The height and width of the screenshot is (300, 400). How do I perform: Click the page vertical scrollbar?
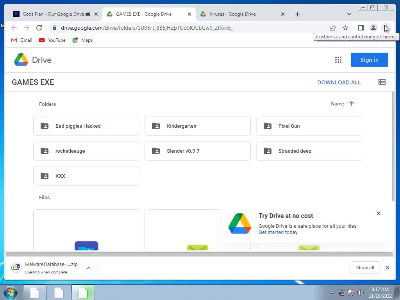point(393,147)
